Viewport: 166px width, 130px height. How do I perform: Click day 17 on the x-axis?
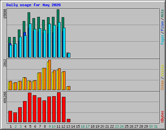tap(88, 126)
